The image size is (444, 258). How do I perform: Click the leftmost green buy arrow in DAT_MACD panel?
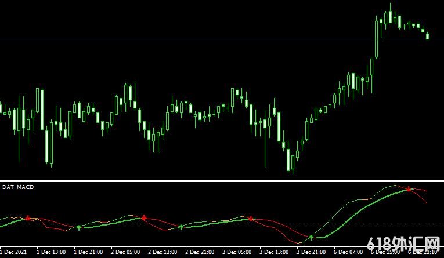coord(79,227)
